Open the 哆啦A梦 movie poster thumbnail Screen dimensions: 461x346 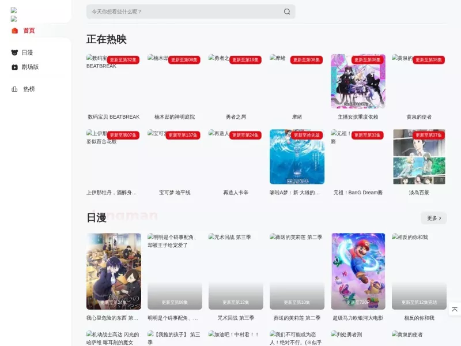(297, 157)
